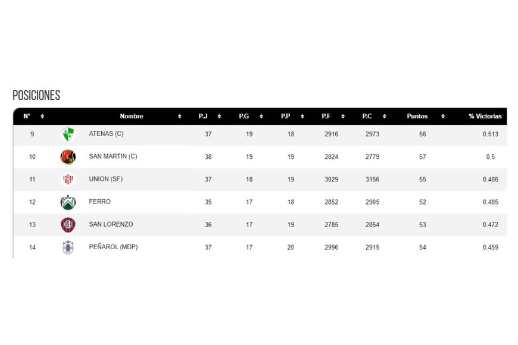Sort table by N° column arrows
Screen dimensions: 518x345
coord(42,117)
